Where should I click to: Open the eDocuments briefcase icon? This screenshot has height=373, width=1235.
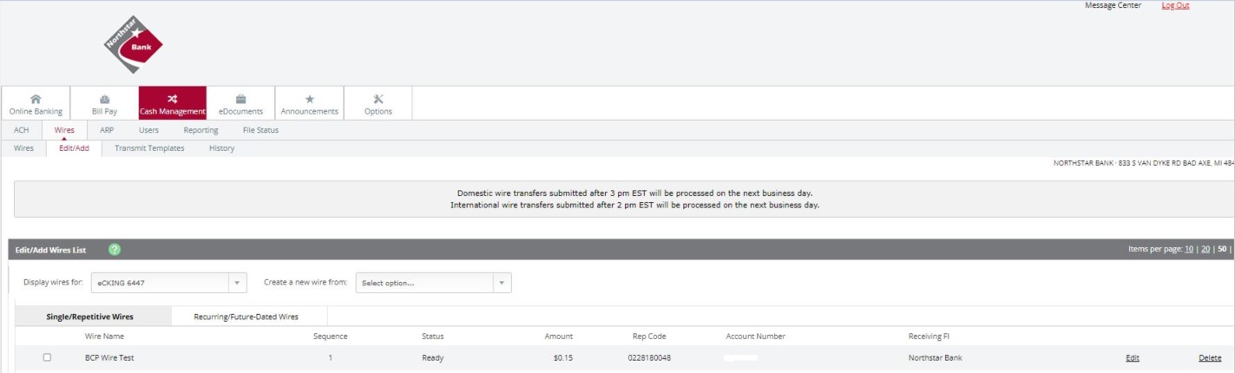(240, 99)
